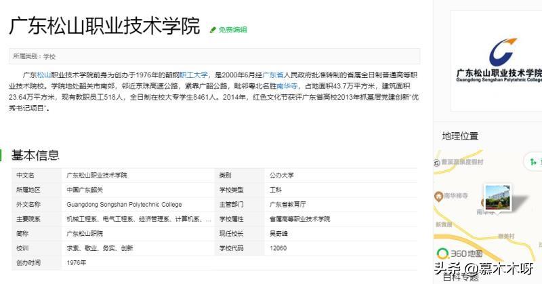
Task: Select the 中文名 label cell
Action: pos(37,176)
